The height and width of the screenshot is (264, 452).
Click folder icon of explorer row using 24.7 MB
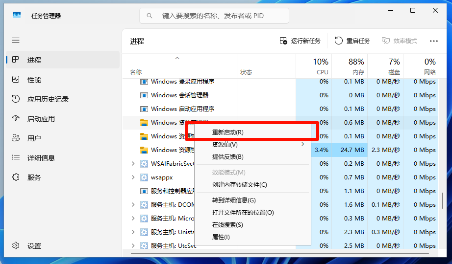click(144, 150)
